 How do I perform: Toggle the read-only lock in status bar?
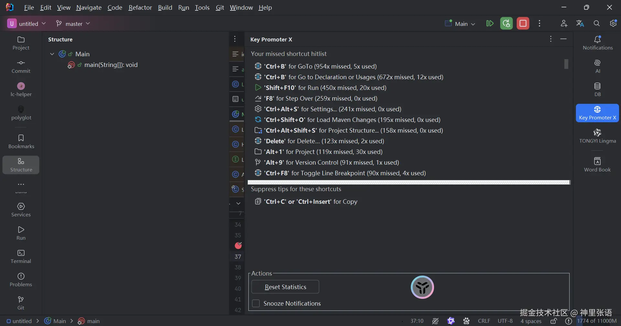(x=554, y=321)
